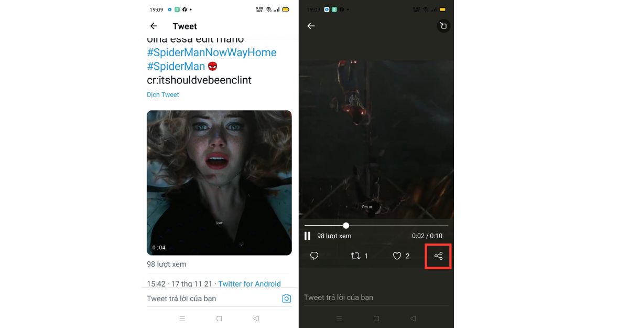629x328 pixels.
Task: Tap Android home button on video player screen
Action: pyautogui.click(x=376, y=319)
